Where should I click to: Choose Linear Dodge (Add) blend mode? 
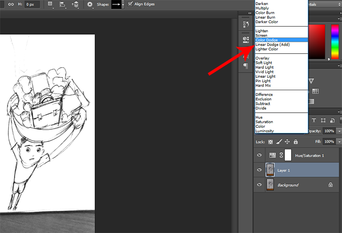pos(281,44)
